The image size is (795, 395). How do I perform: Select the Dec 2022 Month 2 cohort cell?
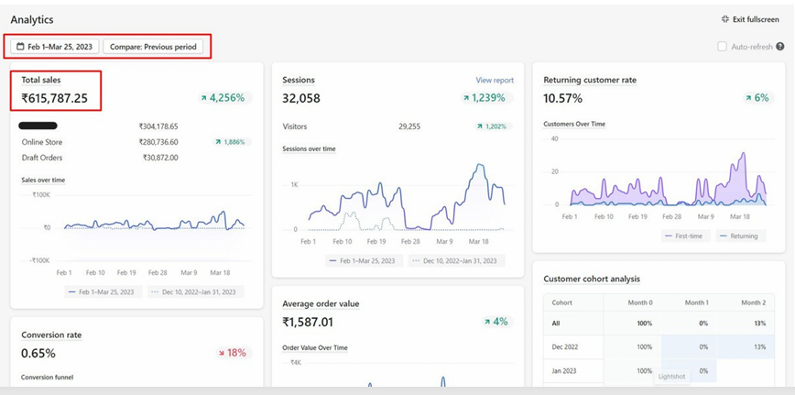tap(753, 347)
